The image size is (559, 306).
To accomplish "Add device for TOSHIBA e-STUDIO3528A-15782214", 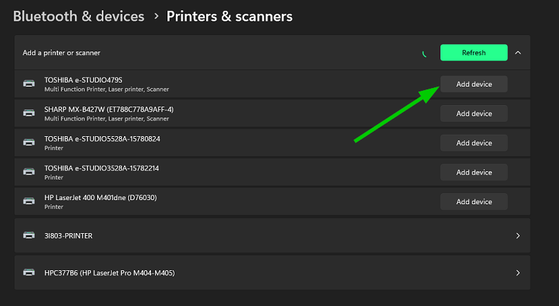I will click(x=474, y=172).
